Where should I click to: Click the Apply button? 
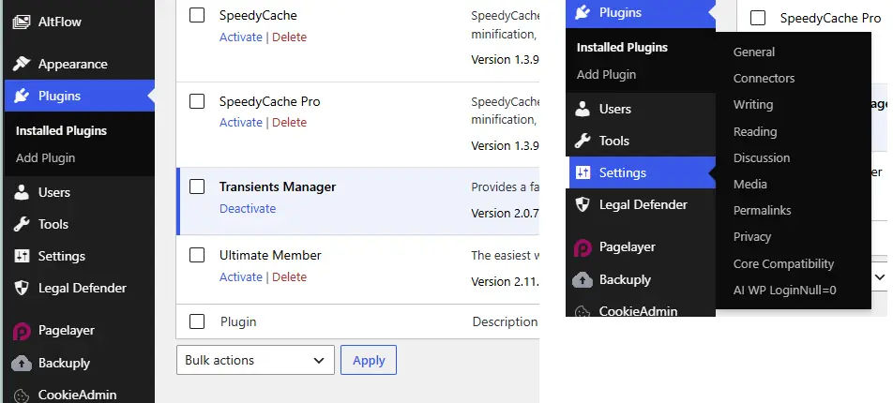click(x=369, y=360)
